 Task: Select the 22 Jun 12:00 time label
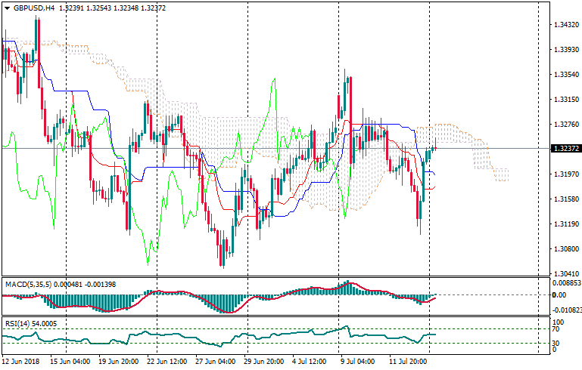pyautogui.click(x=166, y=362)
